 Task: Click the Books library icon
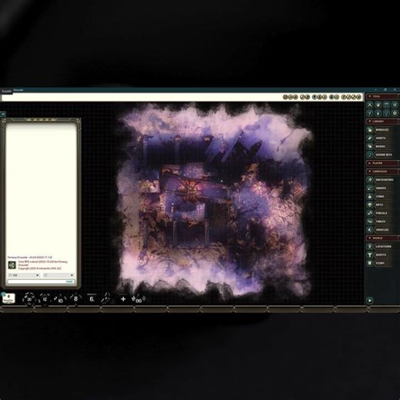pos(369,146)
